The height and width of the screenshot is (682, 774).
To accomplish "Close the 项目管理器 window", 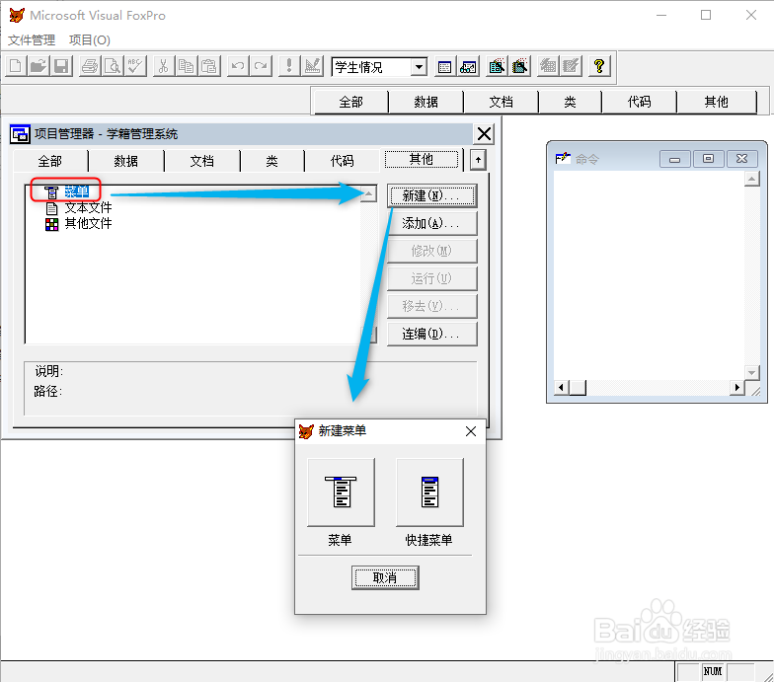I will click(484, 134).
